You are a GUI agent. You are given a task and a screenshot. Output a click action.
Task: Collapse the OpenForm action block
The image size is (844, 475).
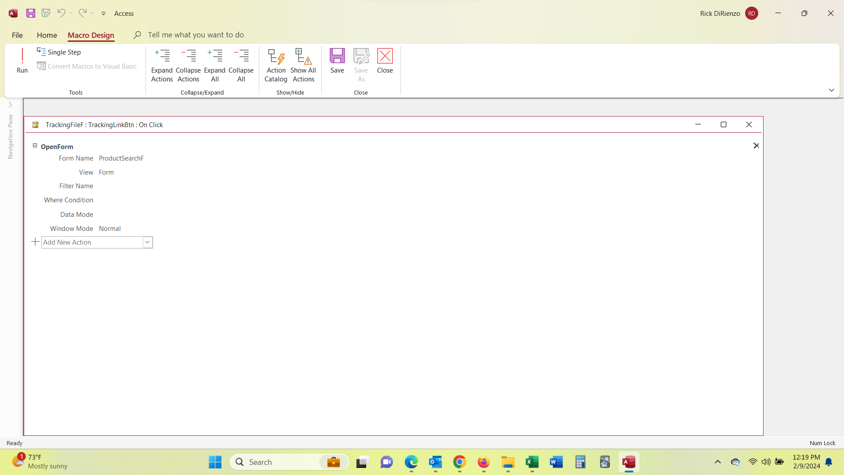(34, 145)
